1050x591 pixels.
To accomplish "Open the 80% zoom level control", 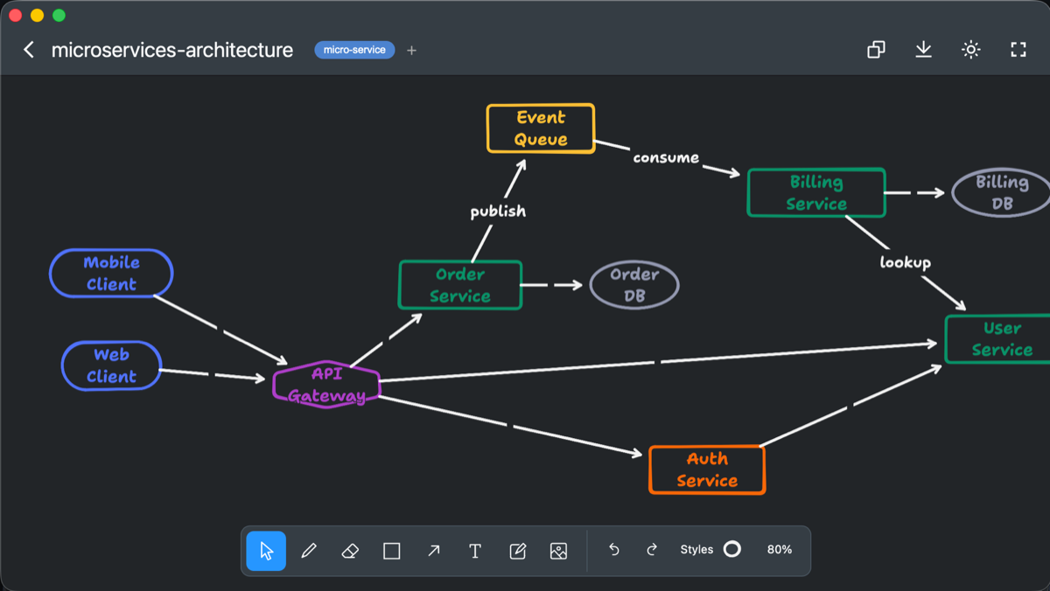I will [x=780, y=550].
